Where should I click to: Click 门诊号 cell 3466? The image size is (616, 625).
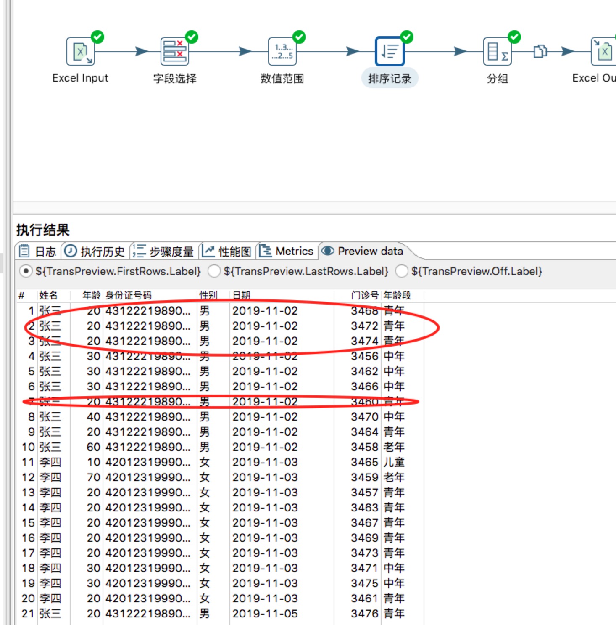365,387
